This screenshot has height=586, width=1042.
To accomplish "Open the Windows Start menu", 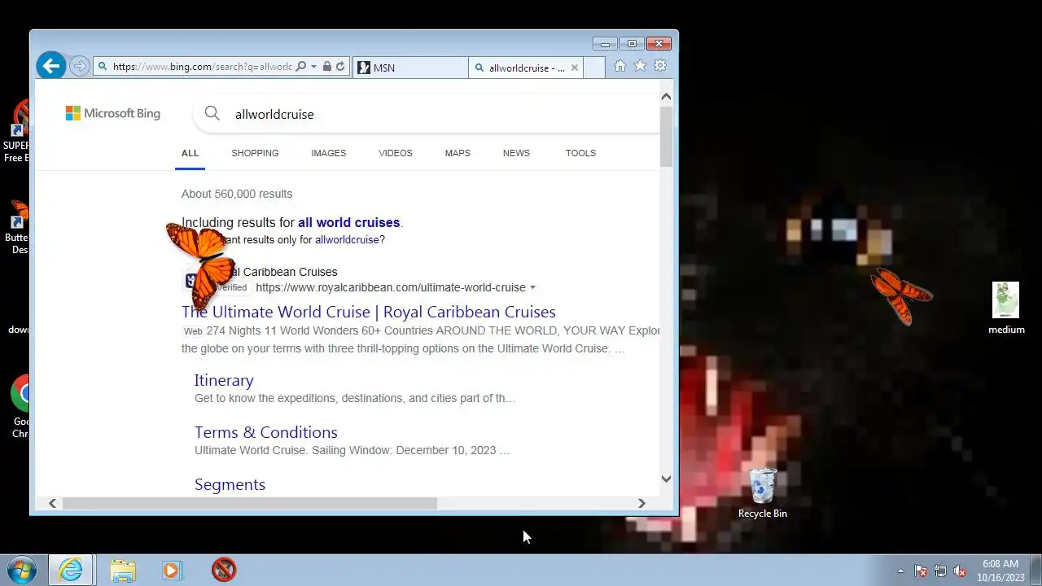I will tap(20, 570).
